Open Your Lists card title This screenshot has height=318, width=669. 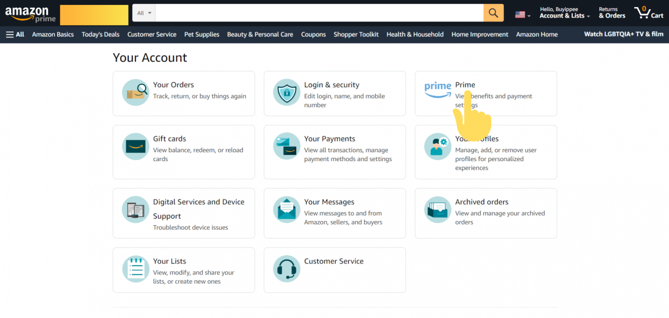[x=169, y=261]
